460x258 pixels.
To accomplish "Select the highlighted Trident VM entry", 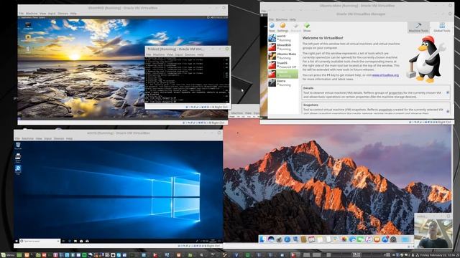I will pyautogui.click(x=283, y=74).
